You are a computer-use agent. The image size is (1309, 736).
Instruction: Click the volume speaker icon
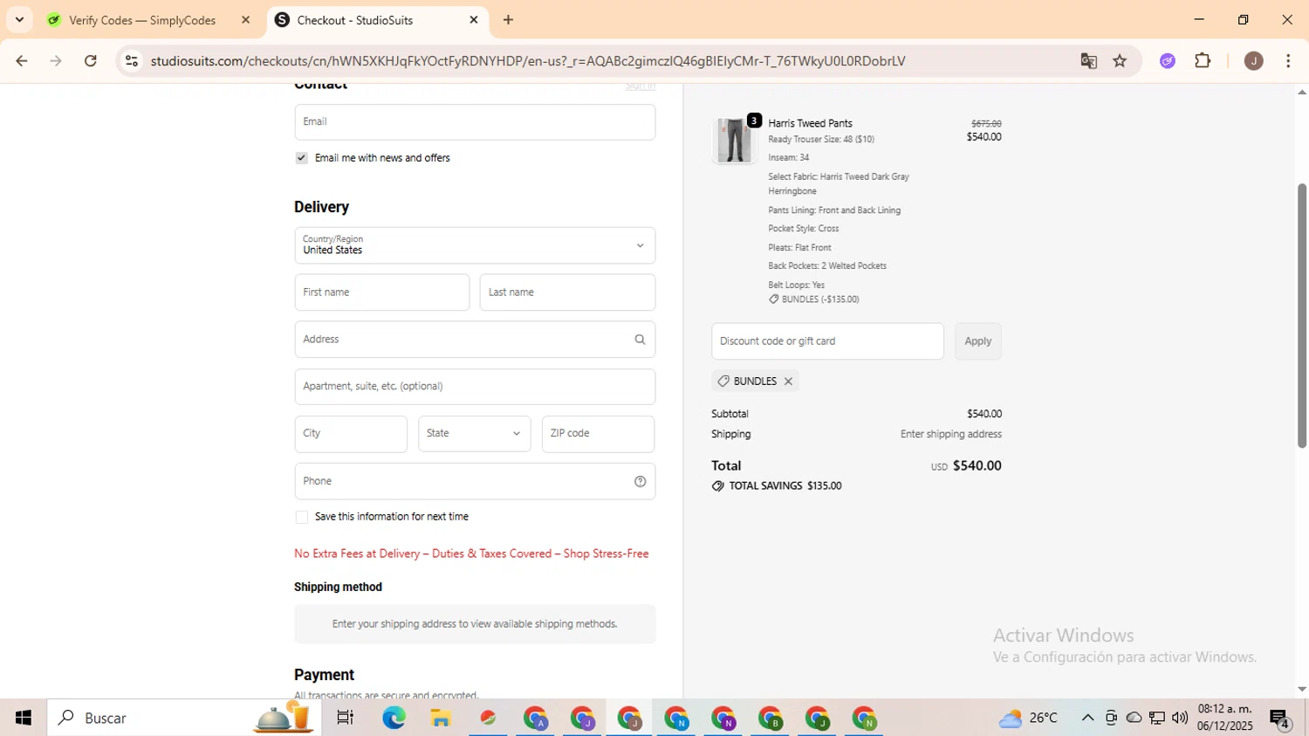pos(1180,718)
